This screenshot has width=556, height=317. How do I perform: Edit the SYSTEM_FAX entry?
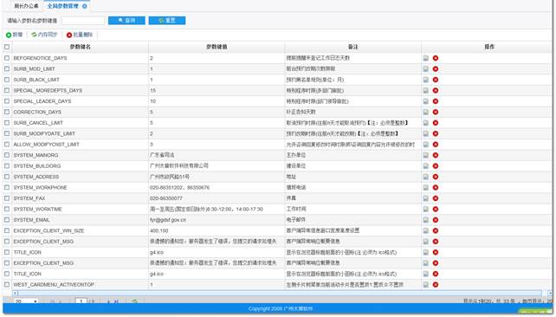425,198
